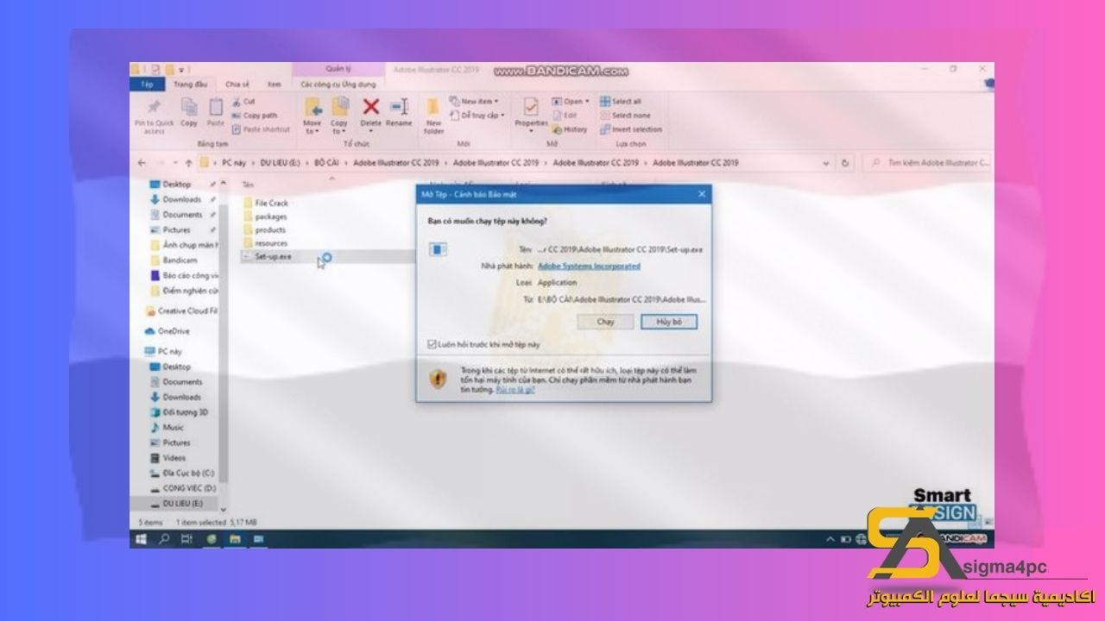Go up one folder level arrow

188,162
